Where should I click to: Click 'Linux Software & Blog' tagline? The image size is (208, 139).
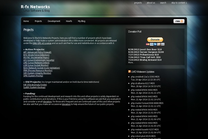click(37, 11)
